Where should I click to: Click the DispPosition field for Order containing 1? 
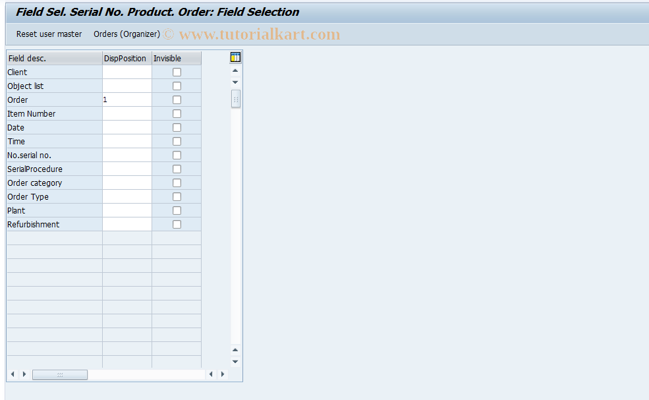tap(127, 100)
